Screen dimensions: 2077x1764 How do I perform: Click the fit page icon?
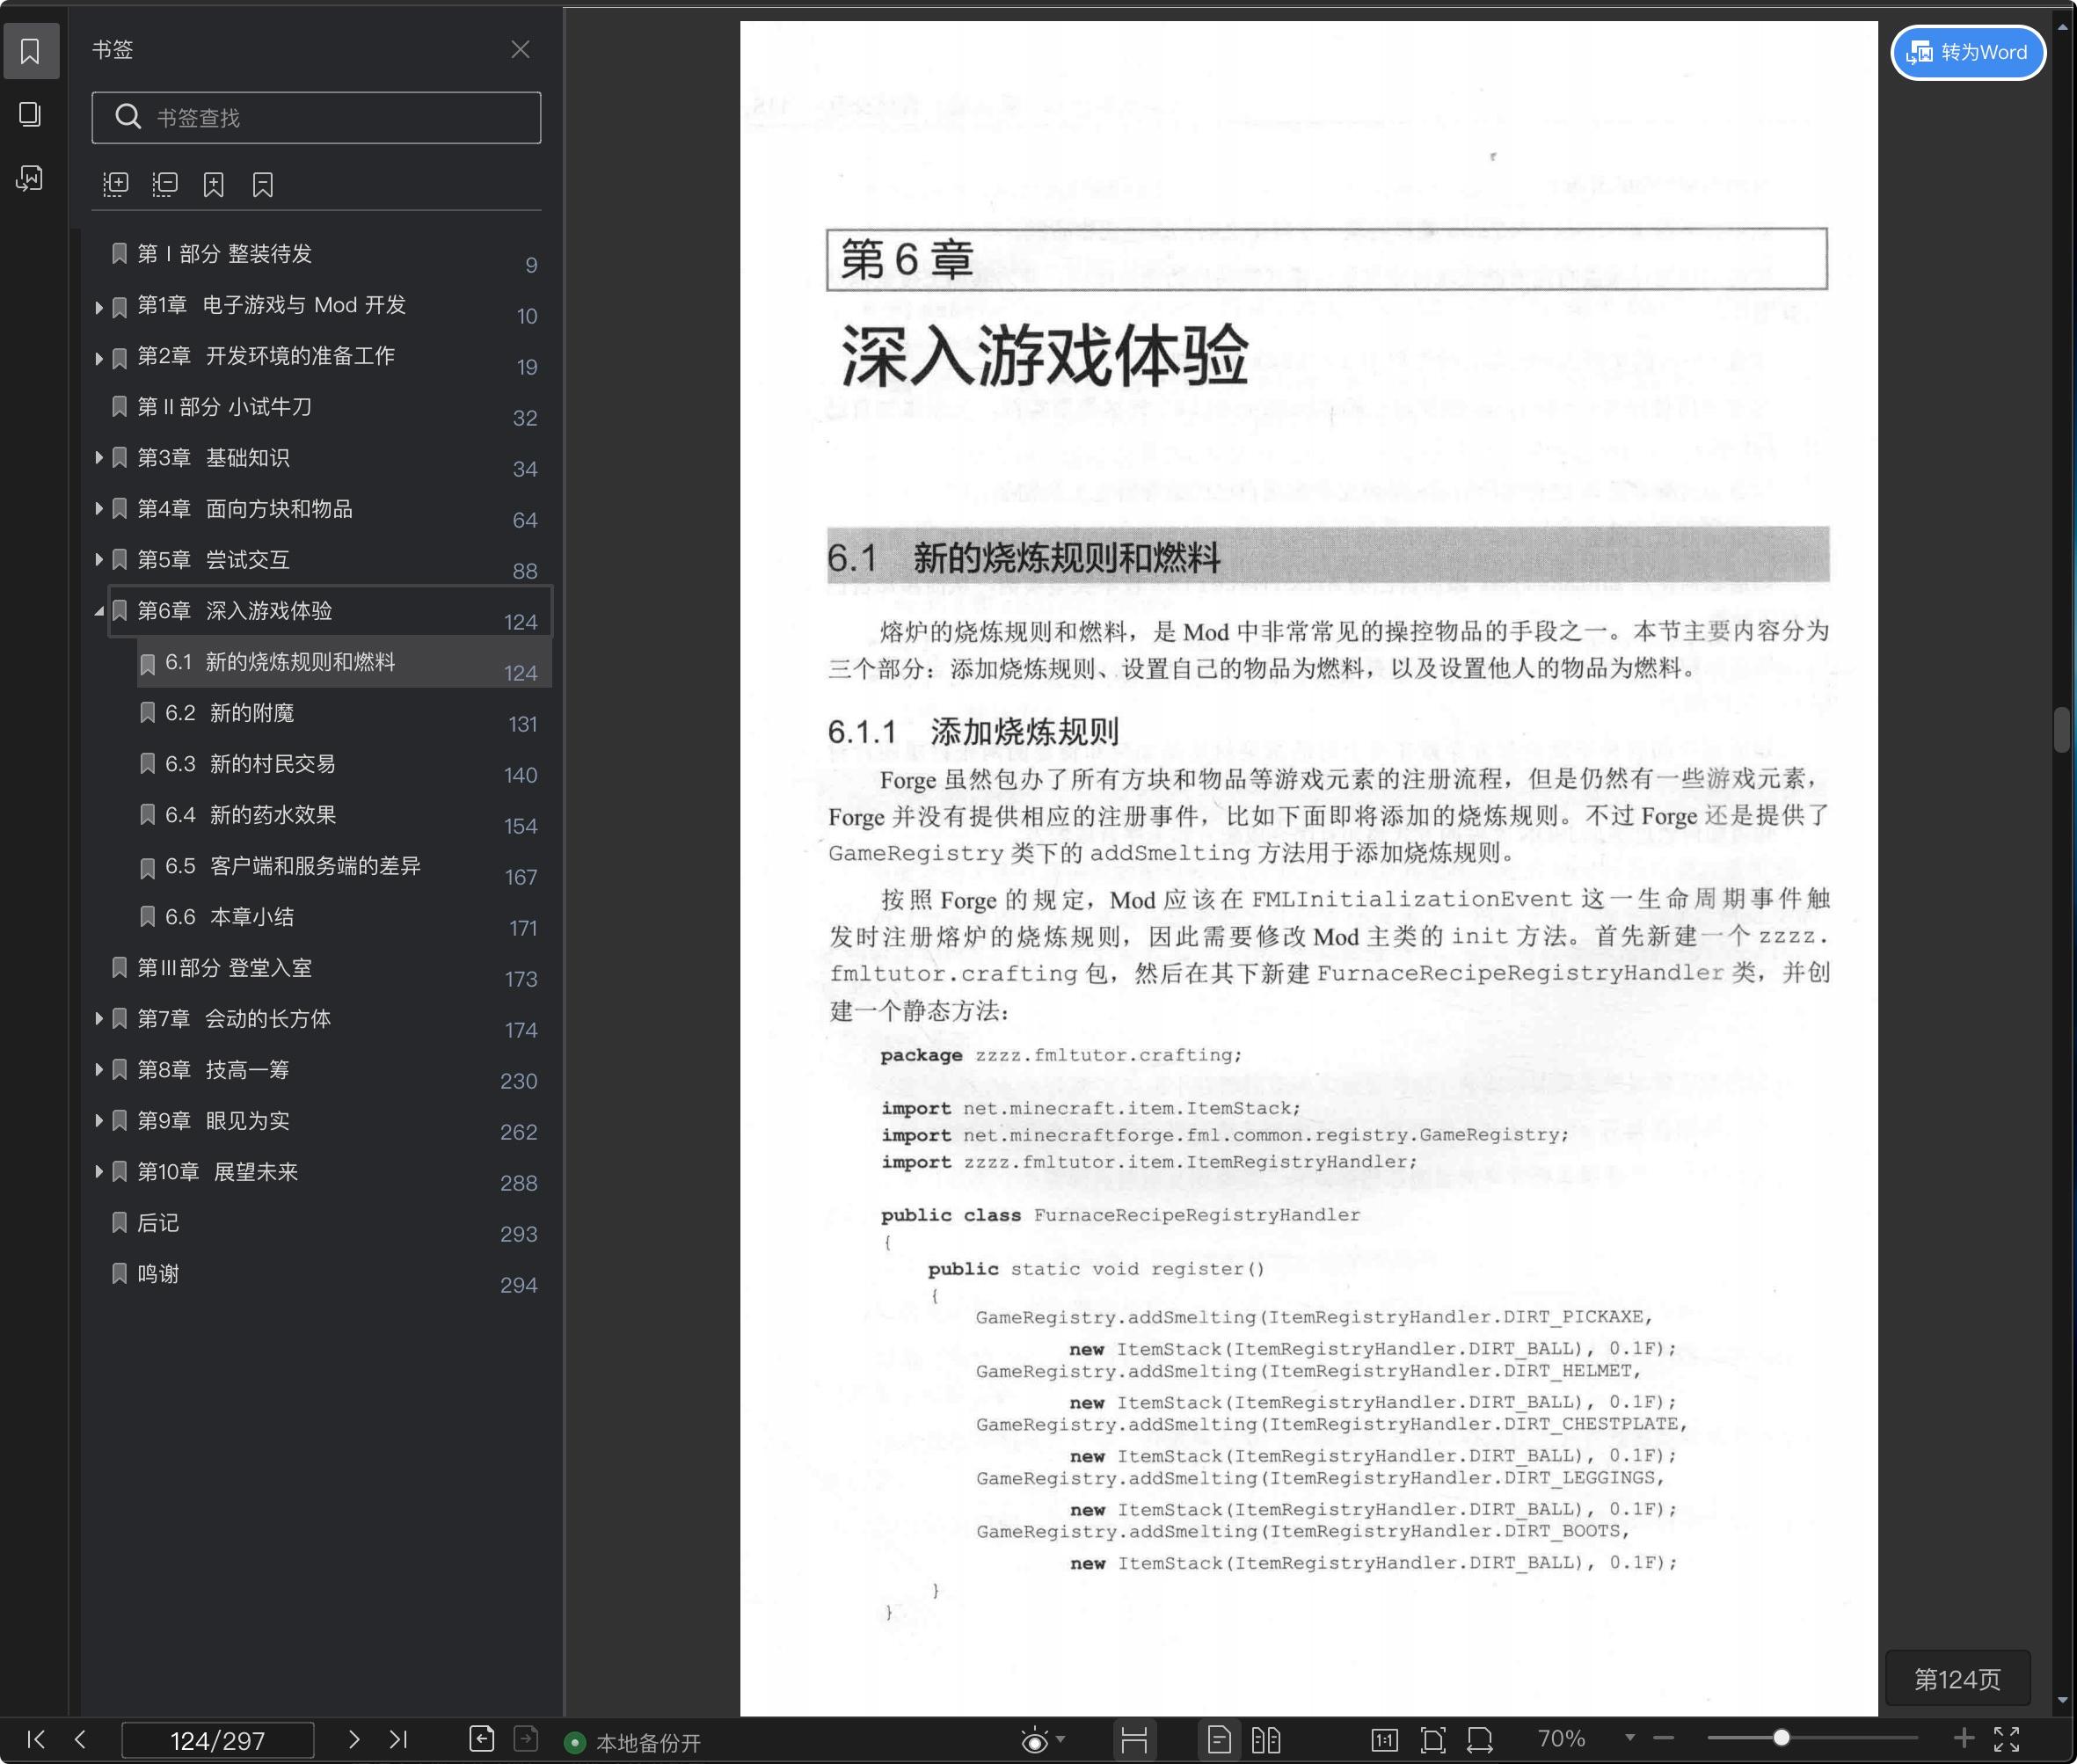(1433, 1740)
